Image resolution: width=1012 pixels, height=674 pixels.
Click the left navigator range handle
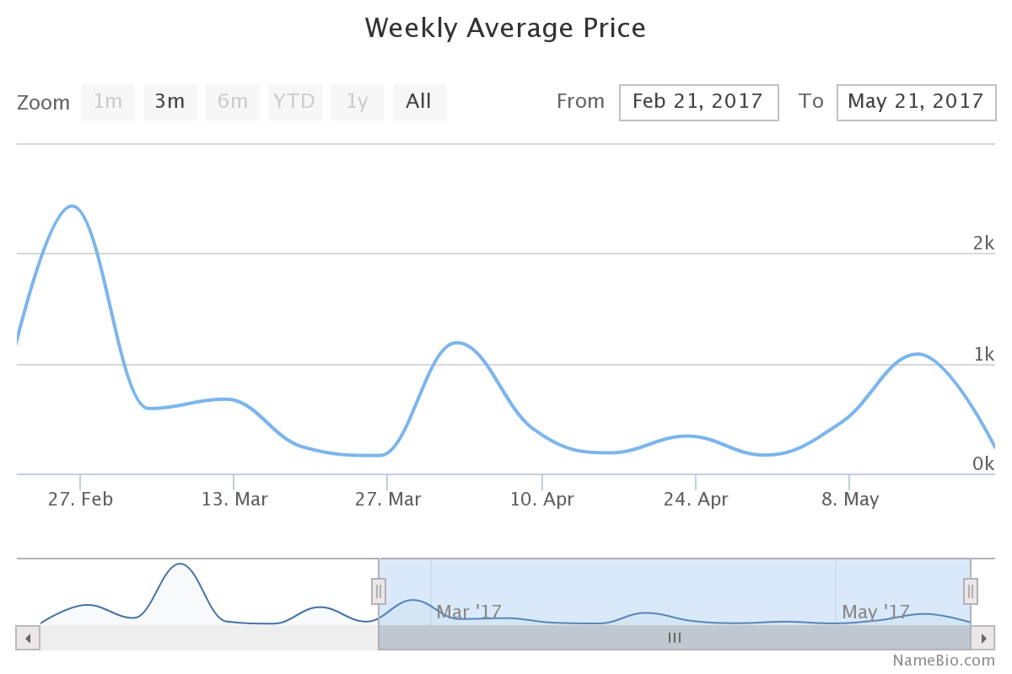[379, 591]
